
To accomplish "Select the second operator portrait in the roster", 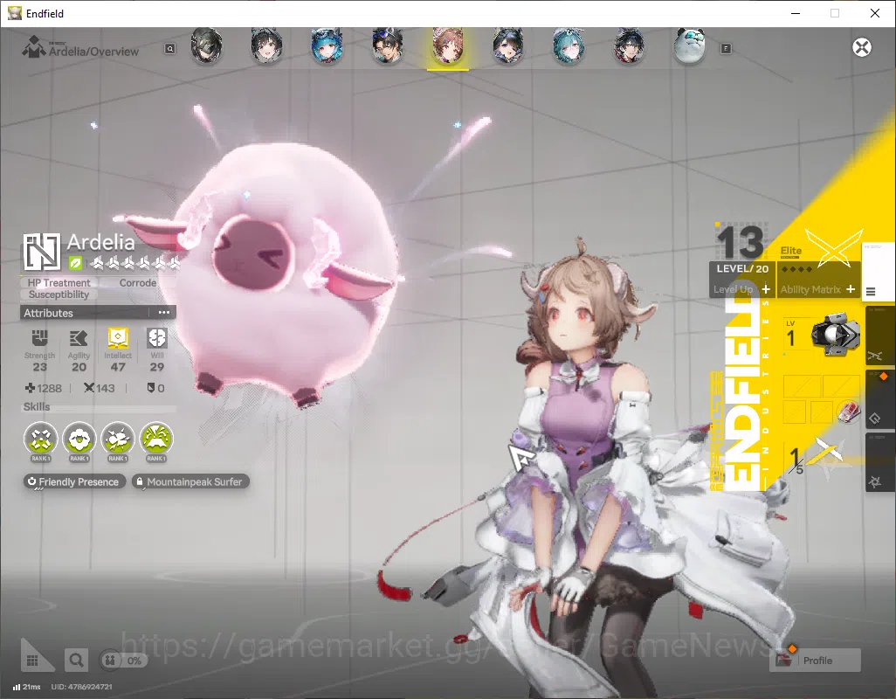I will coord(266,45).
